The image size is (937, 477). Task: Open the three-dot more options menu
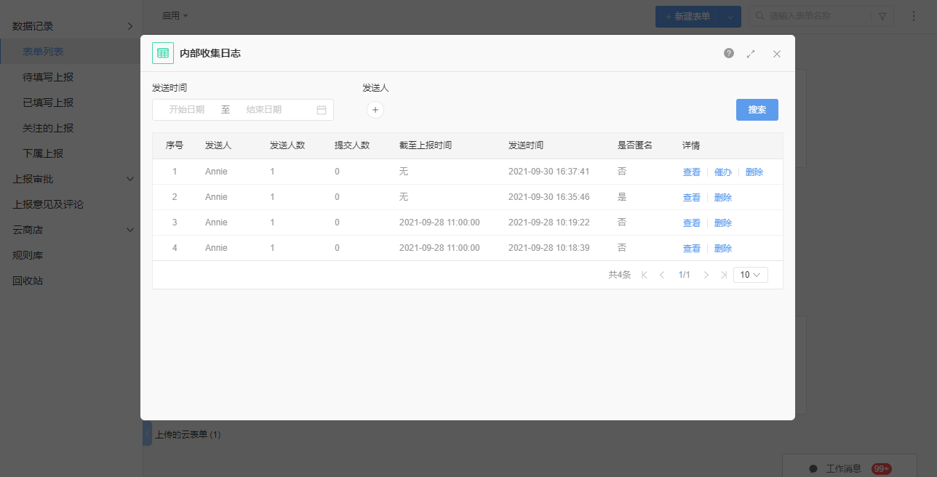[914, 16]
